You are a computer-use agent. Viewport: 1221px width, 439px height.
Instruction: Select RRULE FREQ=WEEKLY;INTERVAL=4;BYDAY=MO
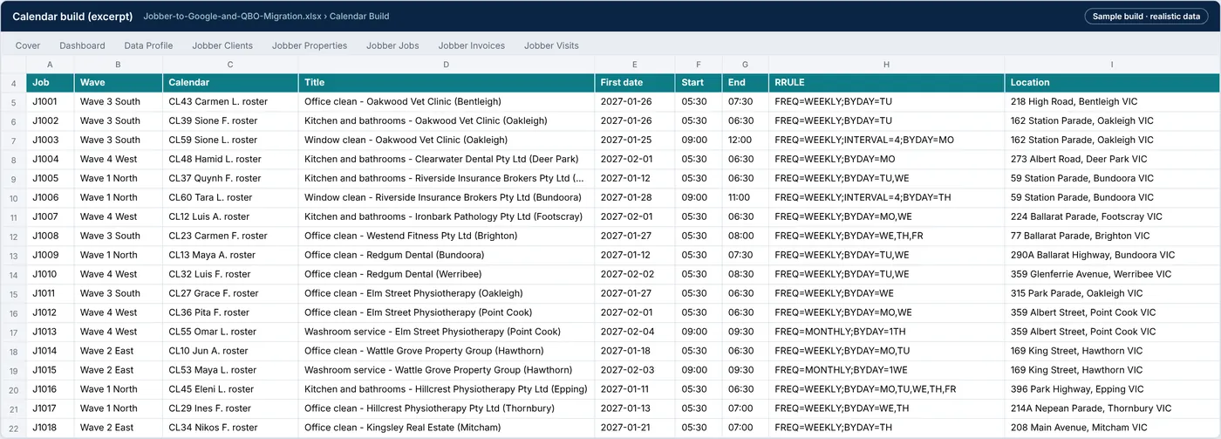[x=886, y=141]
